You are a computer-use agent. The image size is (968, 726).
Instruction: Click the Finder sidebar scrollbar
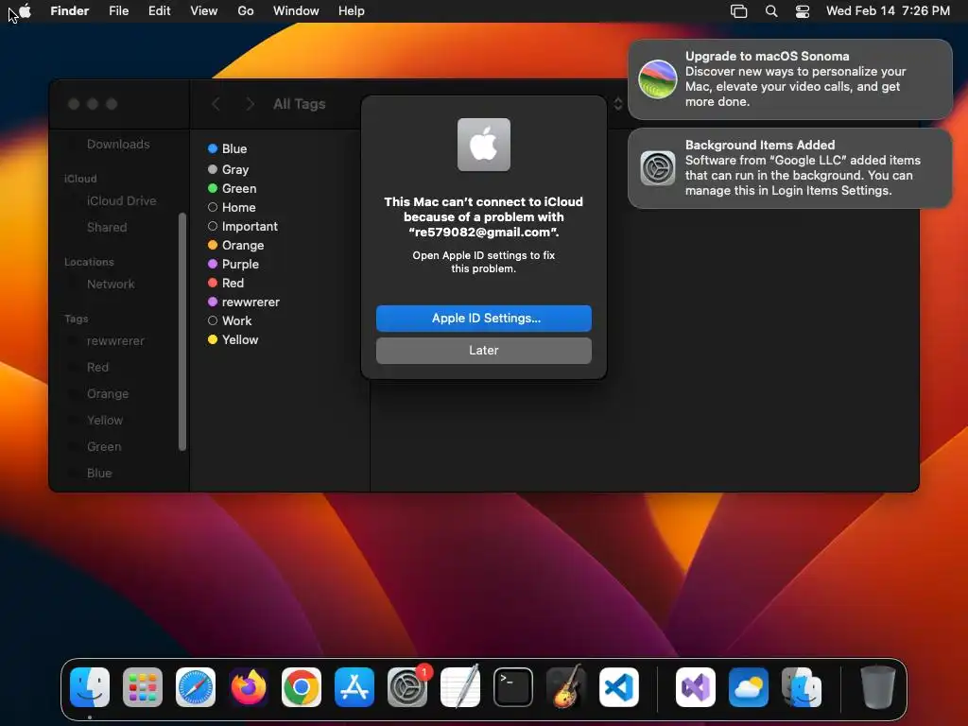click(182, 332)
